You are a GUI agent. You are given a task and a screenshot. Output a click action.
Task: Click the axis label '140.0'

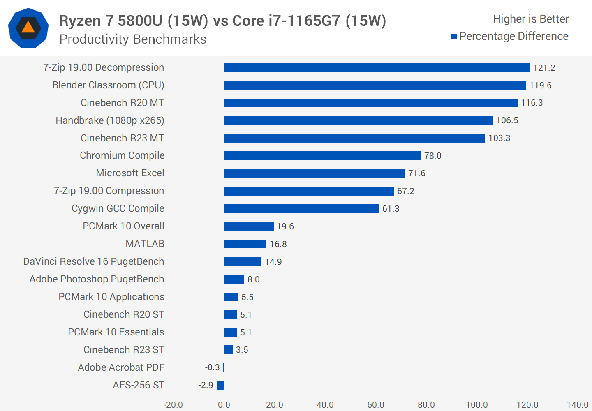point(578,405)
